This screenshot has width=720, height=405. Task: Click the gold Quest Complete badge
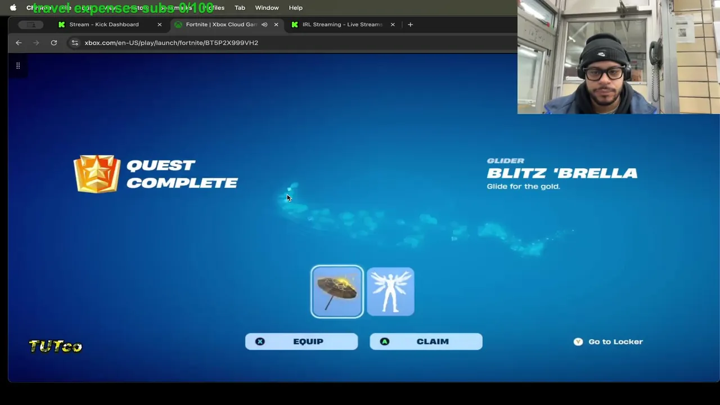[97, 174]
